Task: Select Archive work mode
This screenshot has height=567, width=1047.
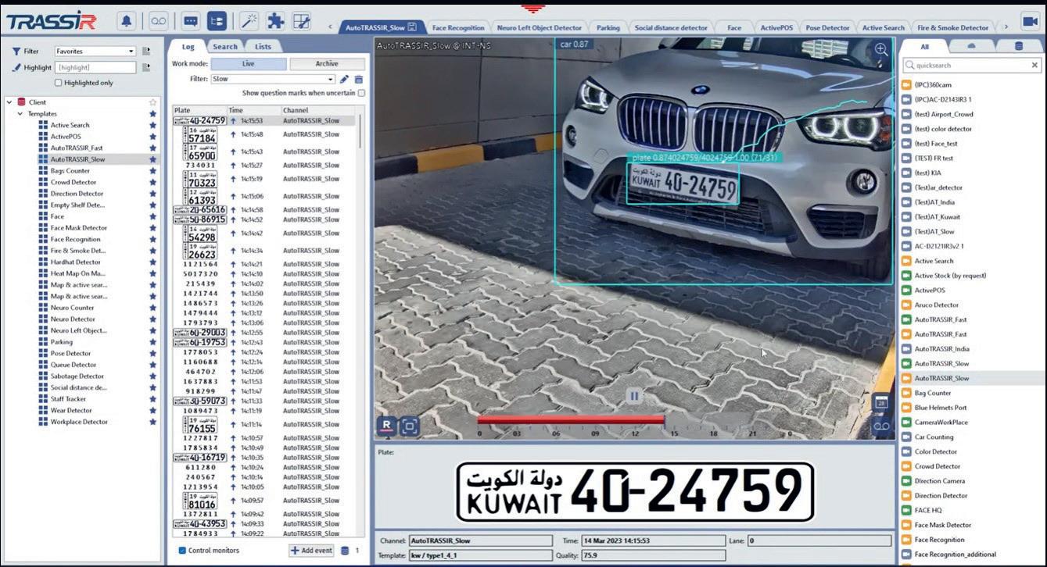Action: coord(327,63)
